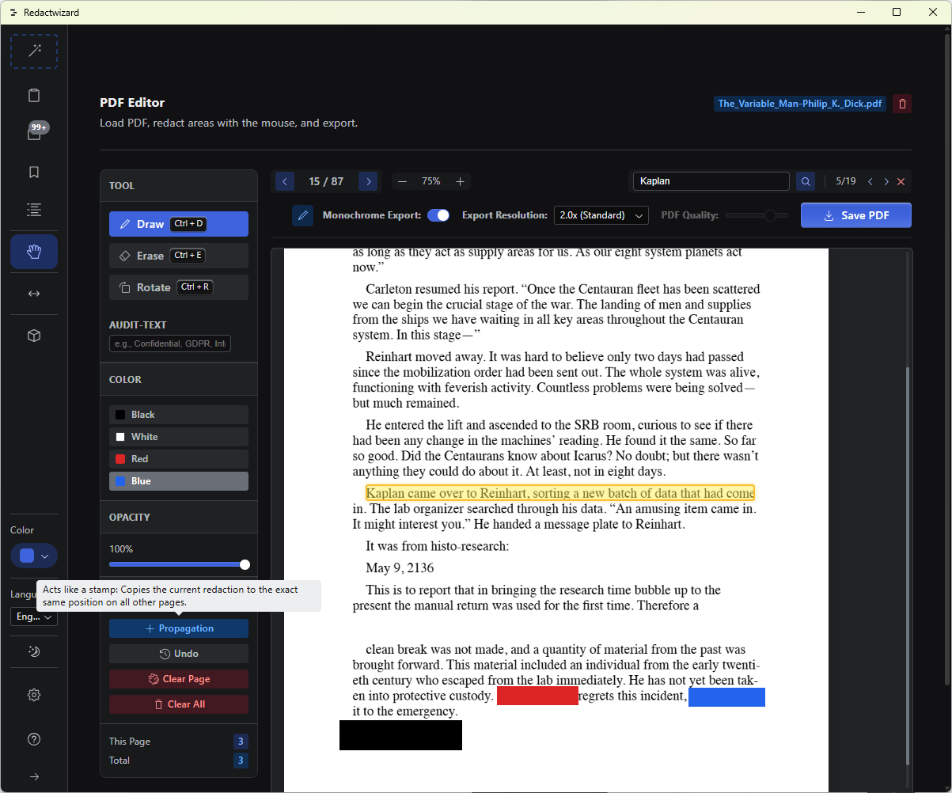Select the Erase tool
952x793 pixels.
point(179,256)
